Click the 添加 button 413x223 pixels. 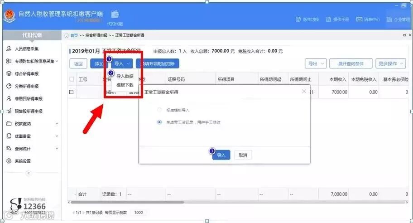99,63
